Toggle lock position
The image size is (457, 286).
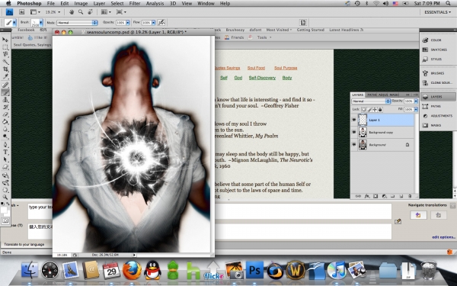pos(375,110)
